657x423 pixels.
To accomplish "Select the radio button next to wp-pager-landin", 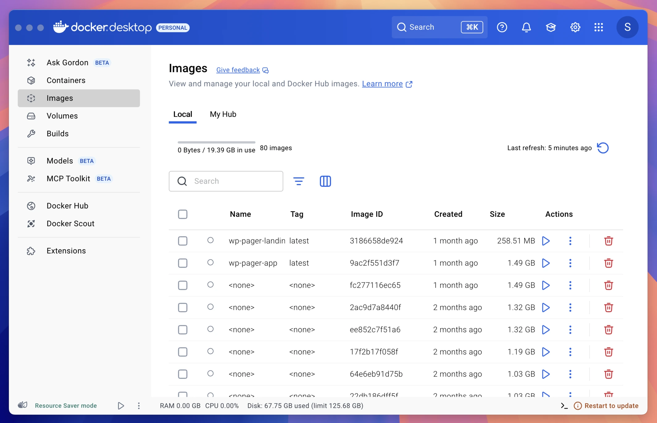I will pyautogui.click(x=210, y=241).
